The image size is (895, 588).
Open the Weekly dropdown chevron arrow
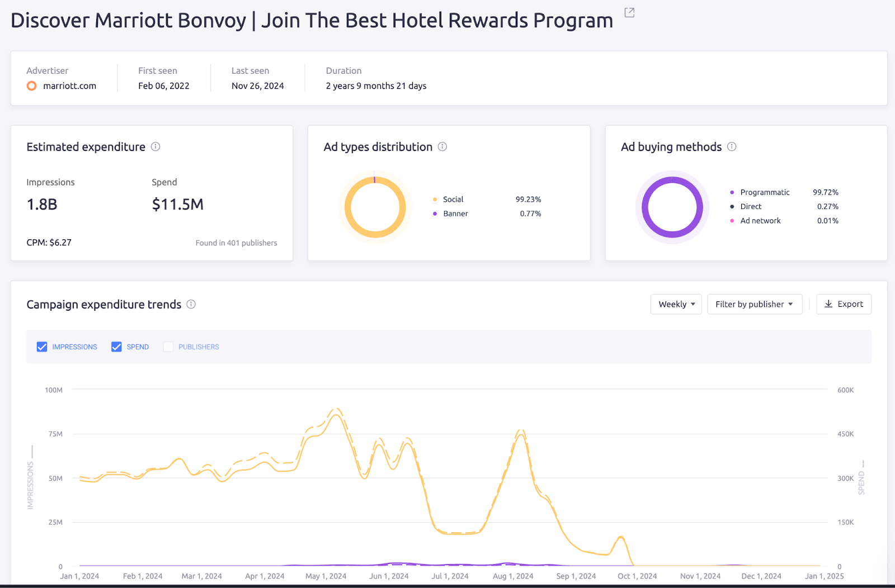coord(693,304)
